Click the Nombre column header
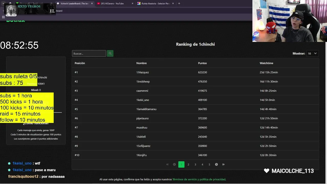The height and width of the screenshot is (184, 327). (x=142, y=63)
